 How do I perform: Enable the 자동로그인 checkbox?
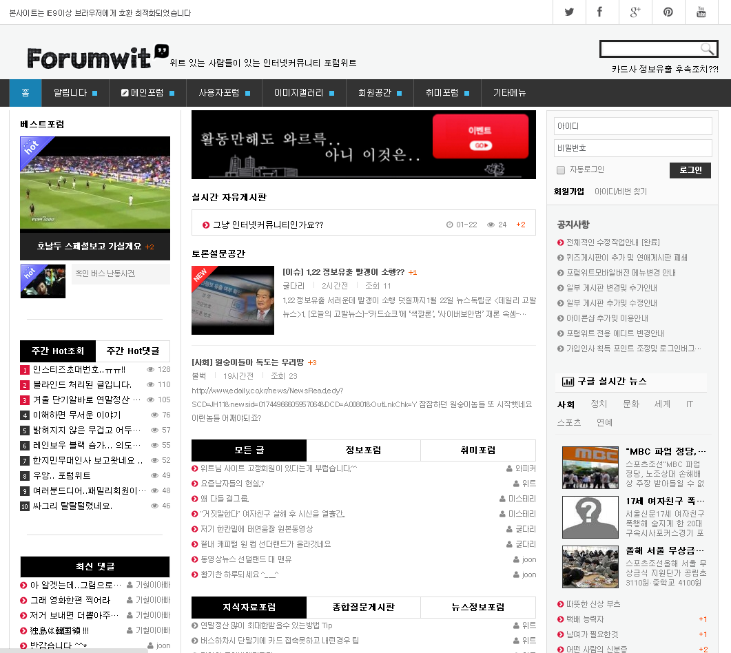click(x=561, y=170)
